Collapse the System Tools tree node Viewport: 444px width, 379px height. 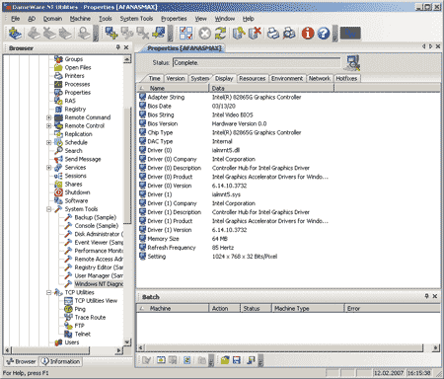49,209
